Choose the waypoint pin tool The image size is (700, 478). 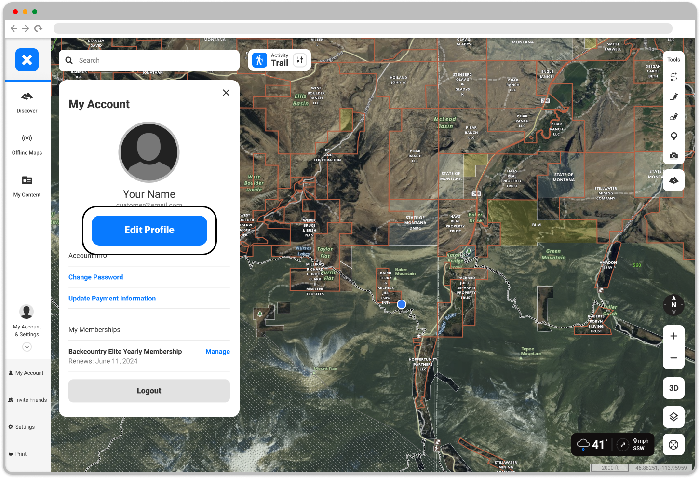(x=673, y=136)
